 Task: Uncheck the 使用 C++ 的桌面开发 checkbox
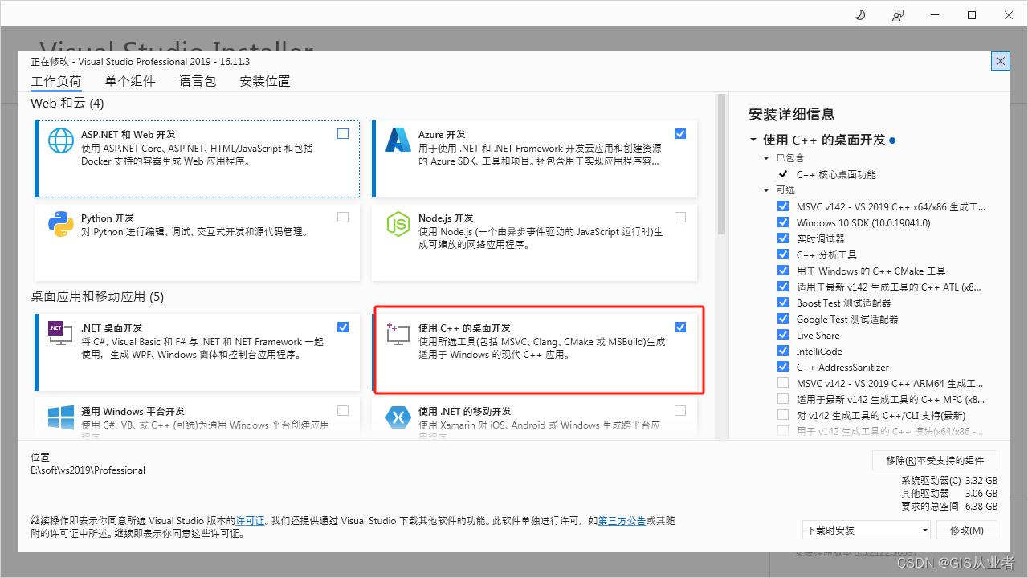680,327
